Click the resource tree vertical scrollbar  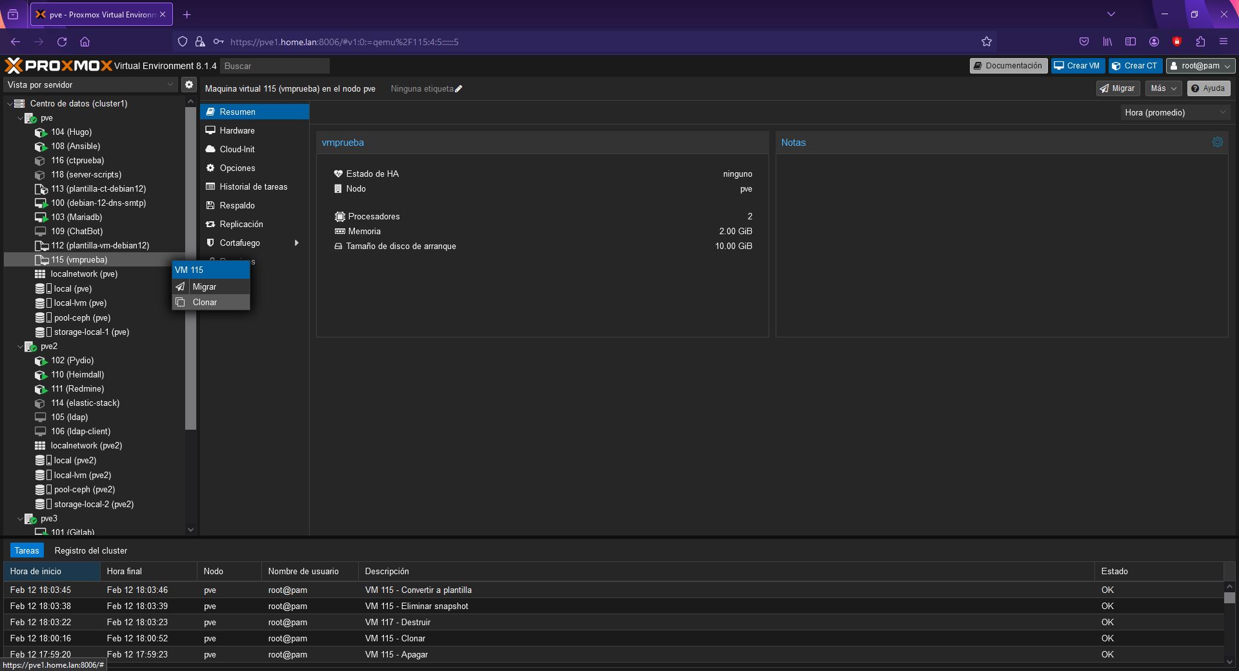pyautogui.click(x=190, y=268)
